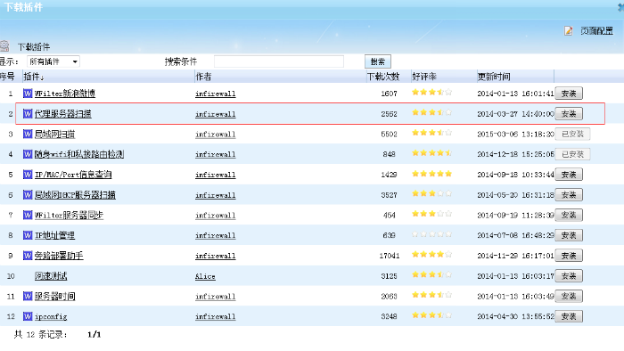Sort by 下载次数 column header
Screen dimensions: 624x351
[382, 77]
